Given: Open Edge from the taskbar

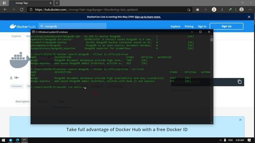Looking at the screenshot, I should click(18, 140).
